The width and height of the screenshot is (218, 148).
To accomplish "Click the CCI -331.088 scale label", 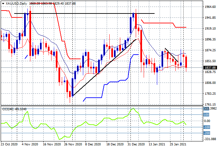I will [x=210, y=139].
